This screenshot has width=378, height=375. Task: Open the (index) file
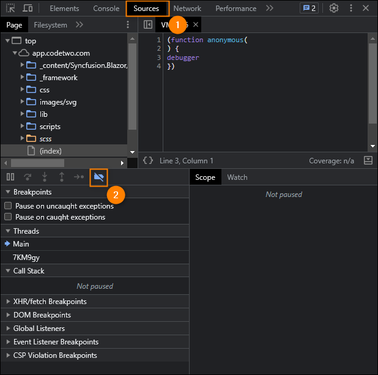[64, 151]
